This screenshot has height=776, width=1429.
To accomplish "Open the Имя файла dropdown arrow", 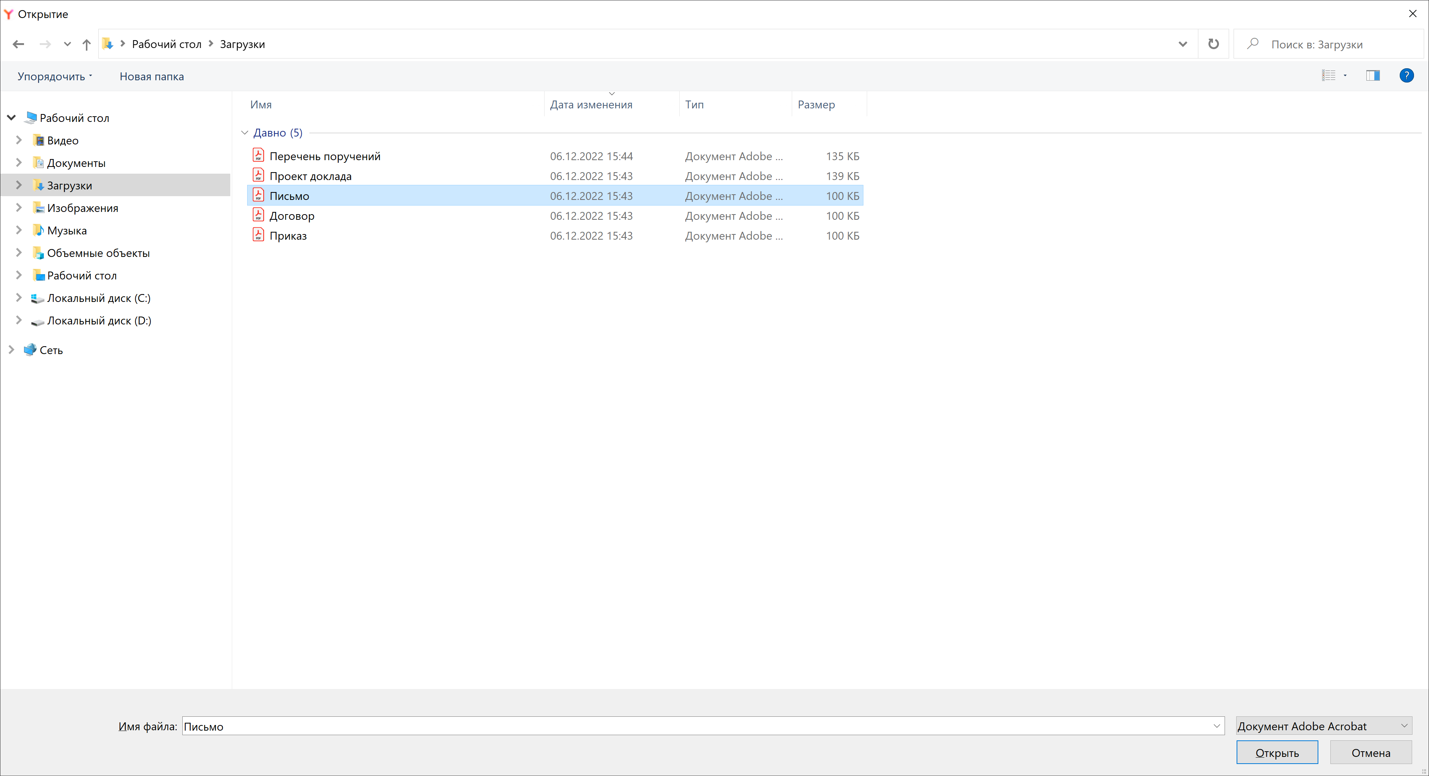I will click(1217, 726).
